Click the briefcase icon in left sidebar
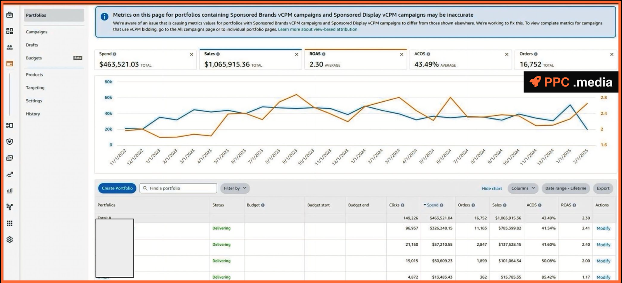This screenshot has width=622, height=283. [10, 15]
